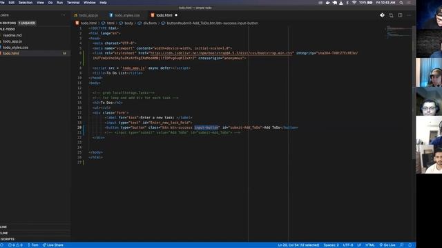Click the Ln 20, Col 54 cursor position
The height and width of the screenshot is (248, 442).
[x=298, y=245]
